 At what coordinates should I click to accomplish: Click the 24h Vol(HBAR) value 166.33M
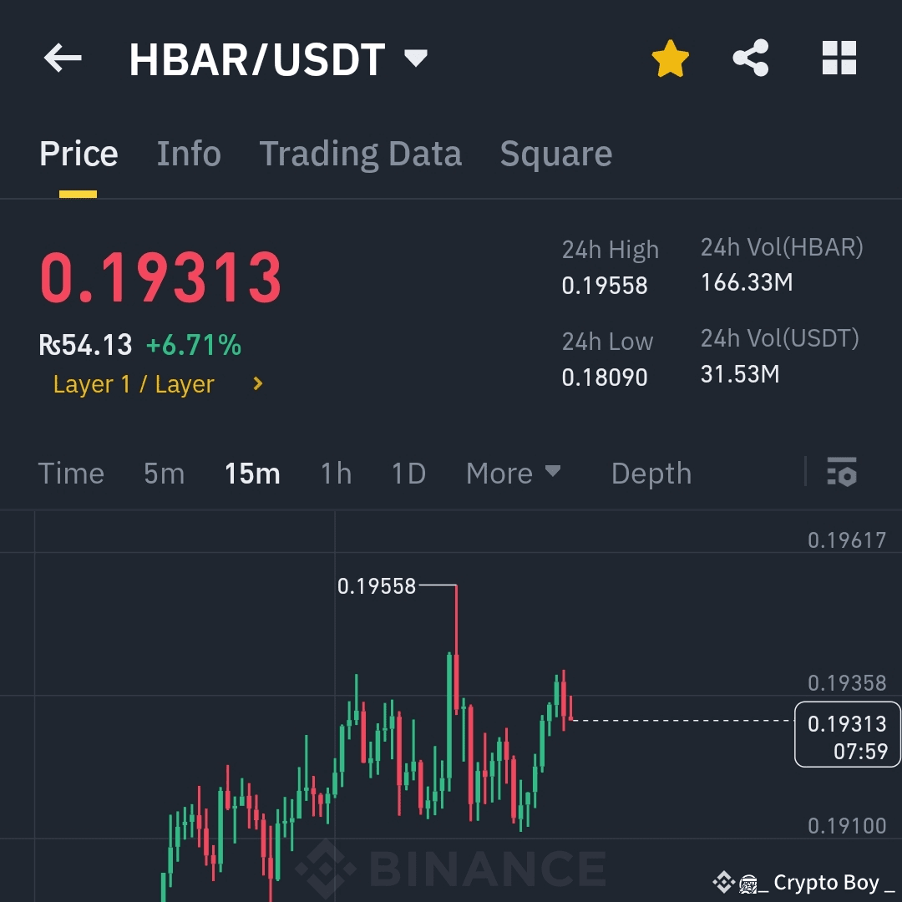pyautogui.click(x=747, y=282)
